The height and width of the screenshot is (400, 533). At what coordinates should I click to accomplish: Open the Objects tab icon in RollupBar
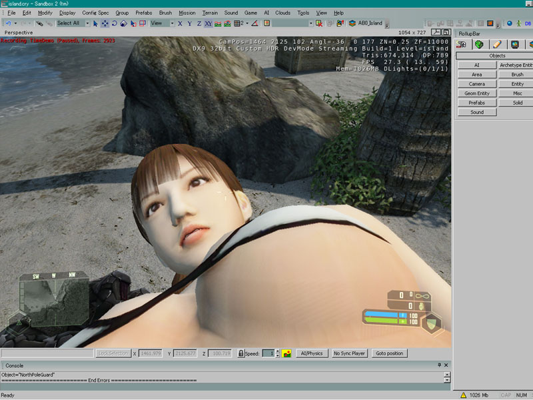click(461, 45)
